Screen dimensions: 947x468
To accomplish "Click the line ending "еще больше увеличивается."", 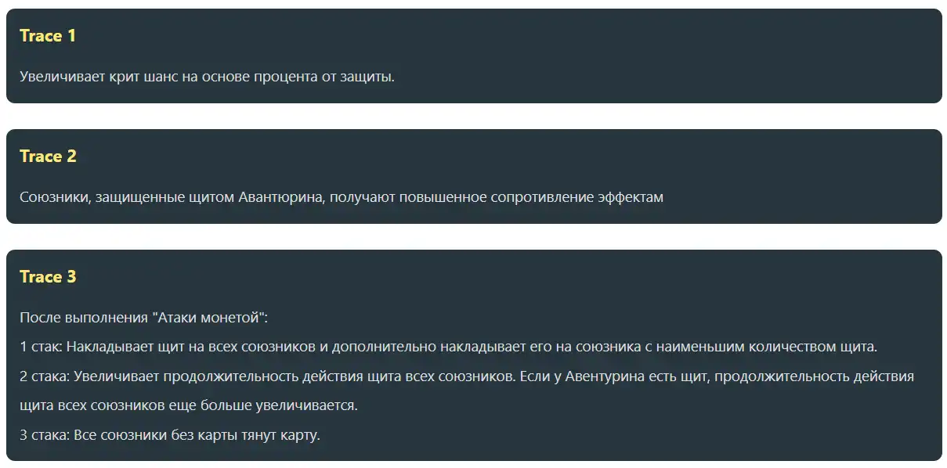I will pos(188,406).
